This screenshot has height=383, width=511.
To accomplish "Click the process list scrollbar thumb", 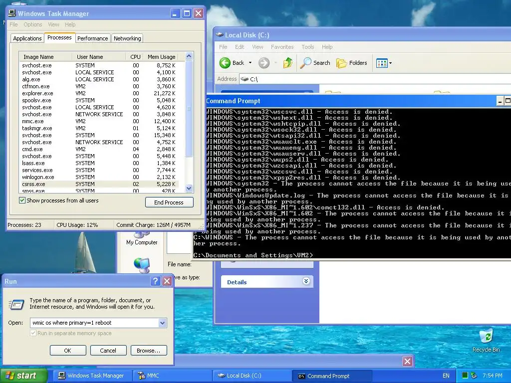I will [189, 108].
